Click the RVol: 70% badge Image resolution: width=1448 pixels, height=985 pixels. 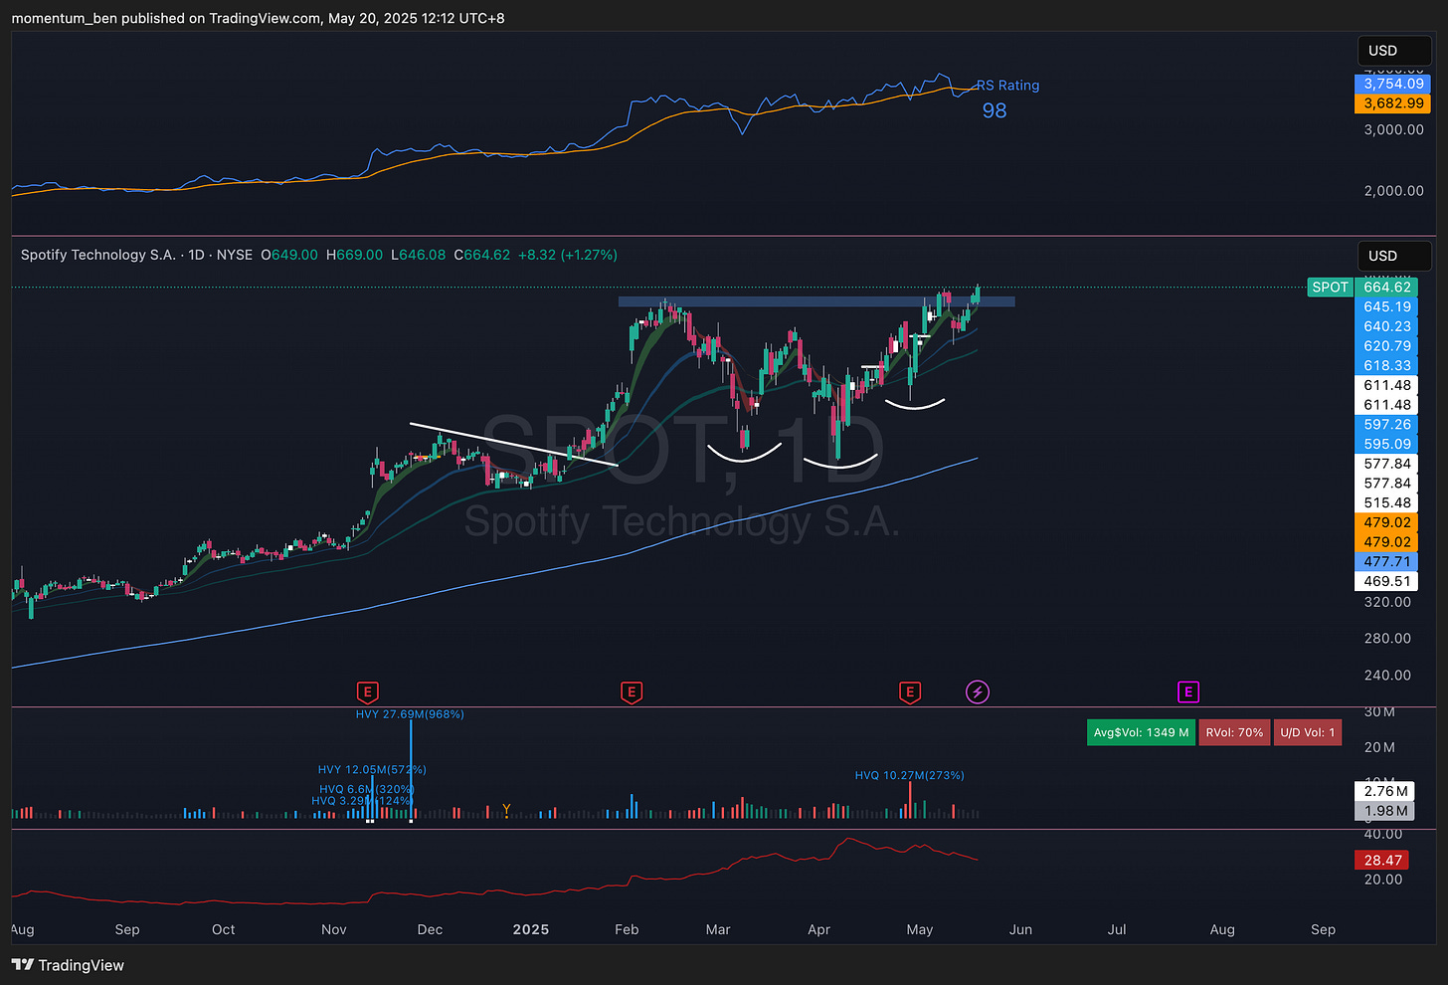(x=1234, y=732)
